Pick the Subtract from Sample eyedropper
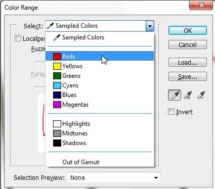The height and width of the screenshot is (189, 215). [201, 95]
